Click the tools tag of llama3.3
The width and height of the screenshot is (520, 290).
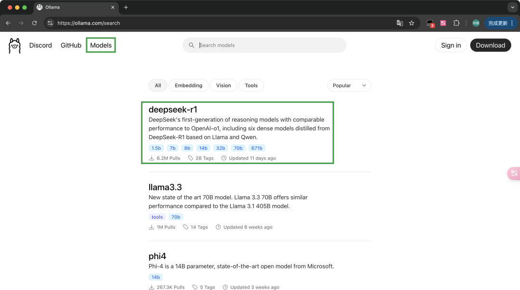pos(157,217)
